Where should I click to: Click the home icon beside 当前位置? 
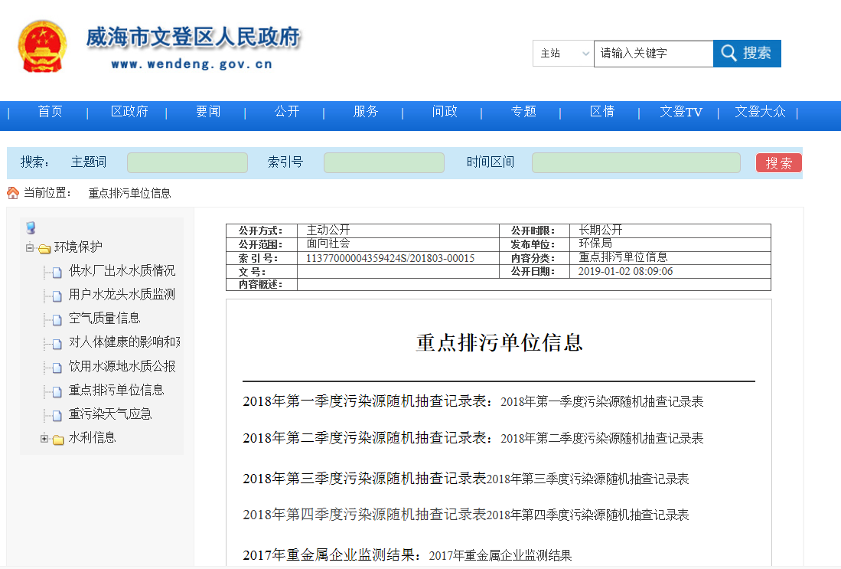13,193
